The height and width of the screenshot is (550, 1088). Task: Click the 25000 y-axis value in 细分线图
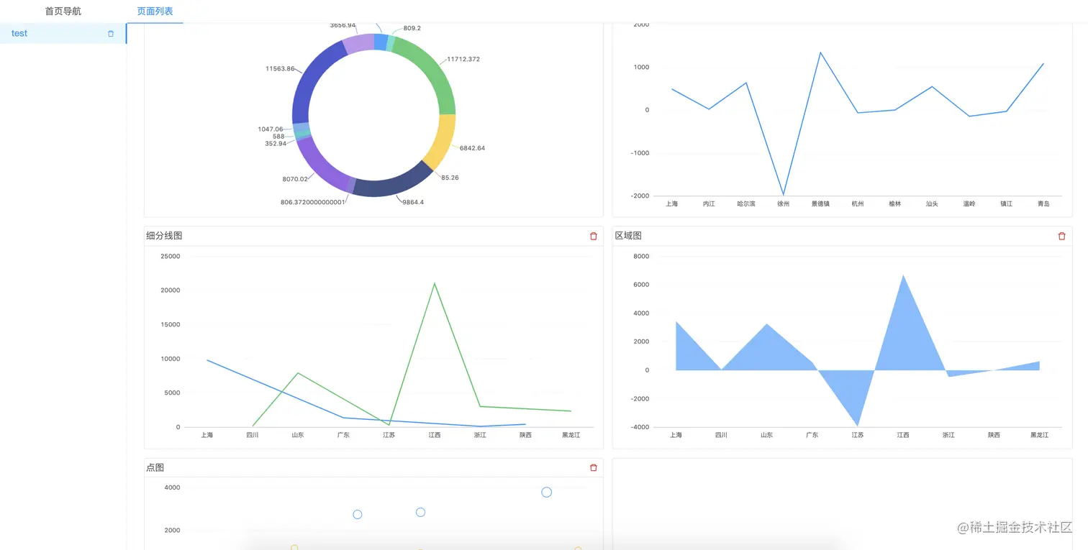pos(171,256)
